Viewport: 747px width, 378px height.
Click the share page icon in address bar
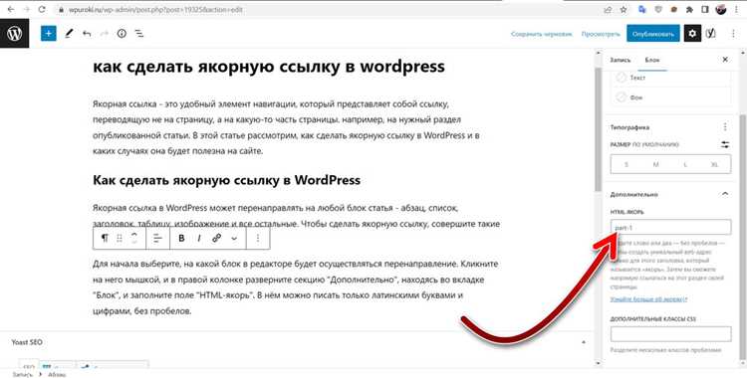609,10
